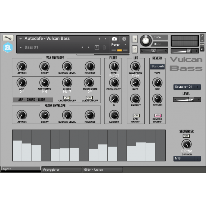Viewport: 206px width, 206px height.
Task: Click the VCA Envelope Attack knob
Action: tap(22, 67)
